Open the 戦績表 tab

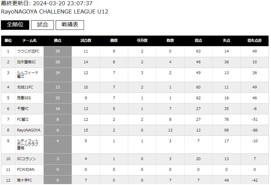(70, 25)
